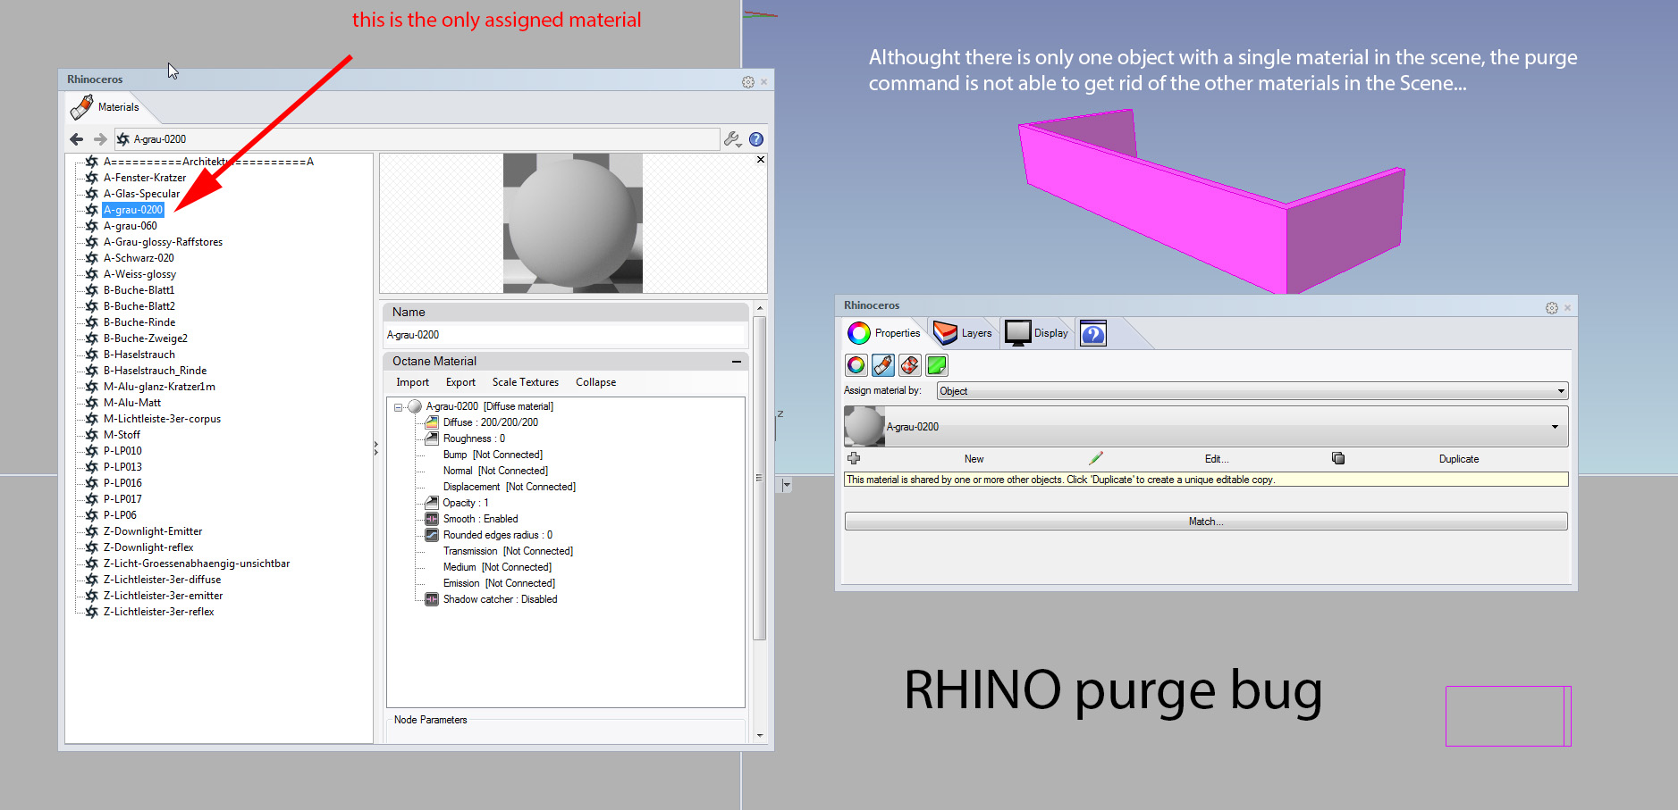Open the Layers tab
Screen dimensions: 1678x810
pos(963,333)
